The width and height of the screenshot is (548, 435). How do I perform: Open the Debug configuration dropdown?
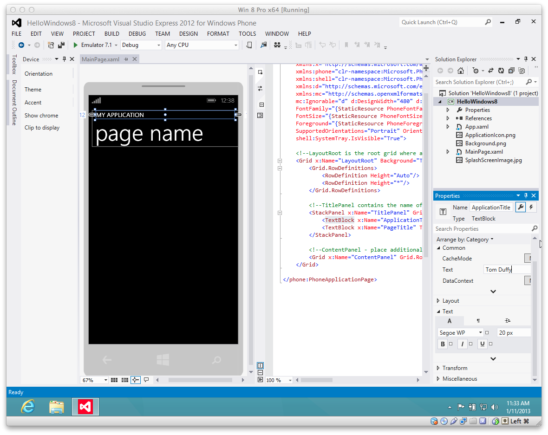(x=159, y=45)
